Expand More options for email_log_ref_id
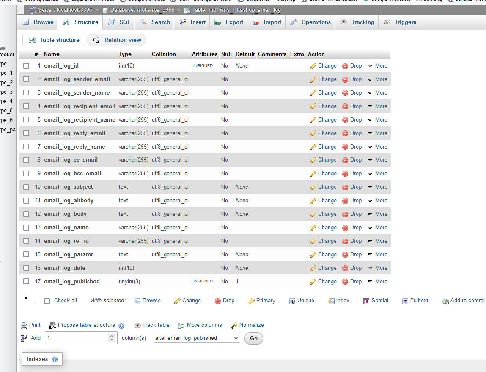This screenshot has width=486, height=372. [377, 241]
